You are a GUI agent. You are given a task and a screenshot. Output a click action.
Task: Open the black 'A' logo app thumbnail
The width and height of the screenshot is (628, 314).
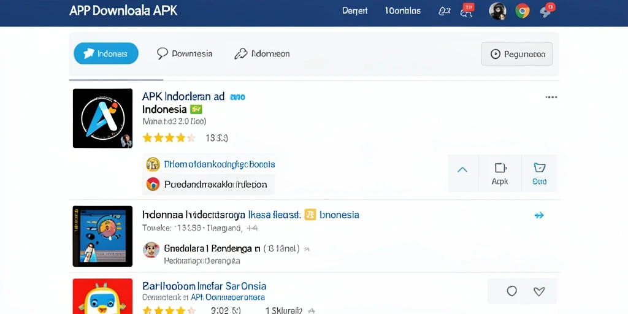click(x=102, y=118)
